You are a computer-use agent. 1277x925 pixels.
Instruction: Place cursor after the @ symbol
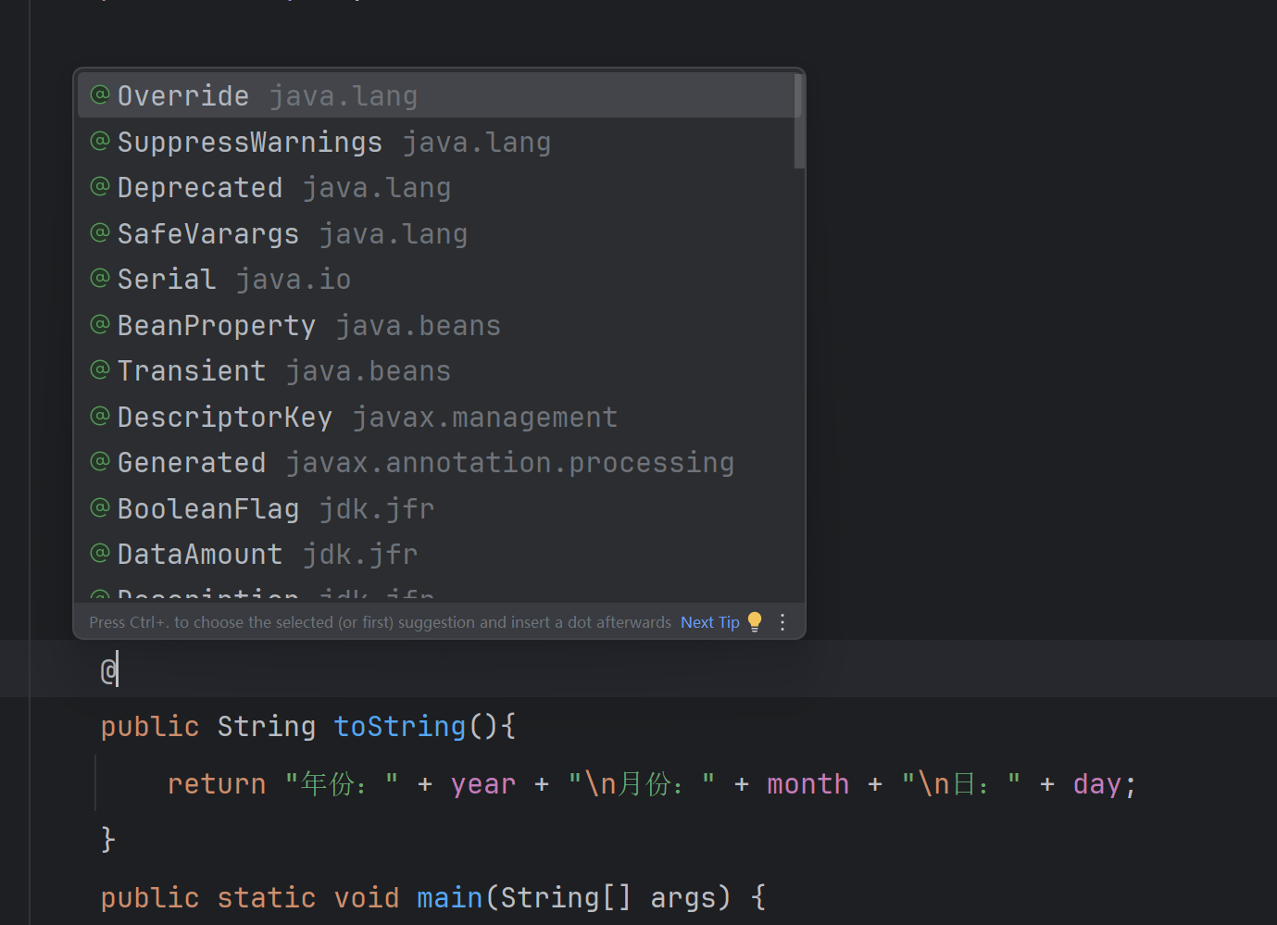pos(118,669)
